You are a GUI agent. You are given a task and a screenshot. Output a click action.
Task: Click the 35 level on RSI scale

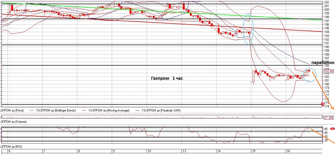coord(326,137)
